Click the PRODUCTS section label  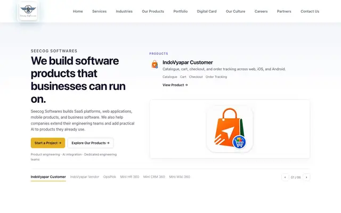pos(159,53)
